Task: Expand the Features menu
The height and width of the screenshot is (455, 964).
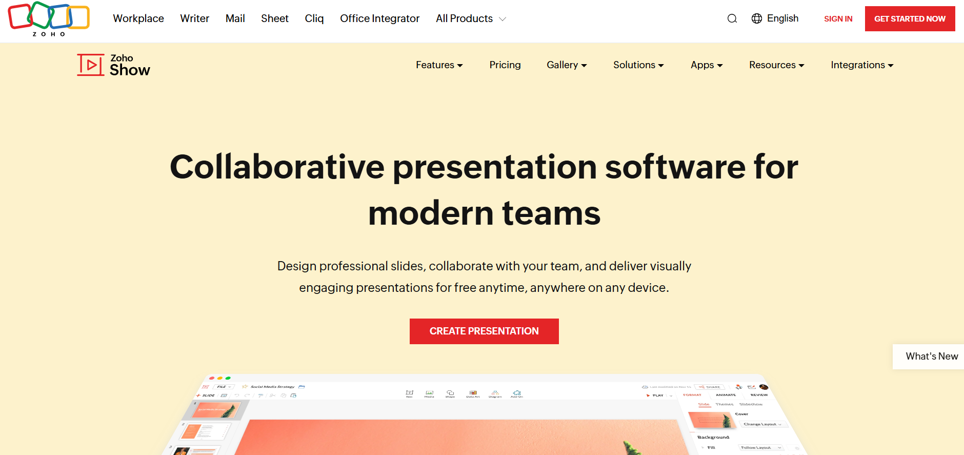Action: pyautogui.click(x=439, y=65)
